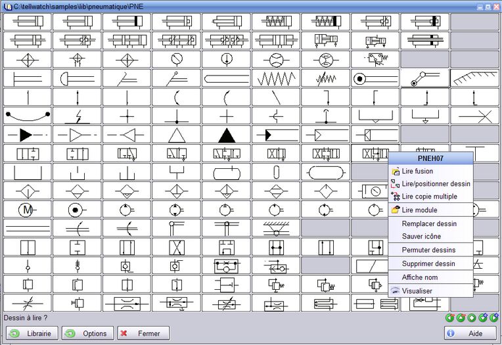Pick the circle with black center dot
Viewport: 502px width, 345px height.
(x=77, y=210)
